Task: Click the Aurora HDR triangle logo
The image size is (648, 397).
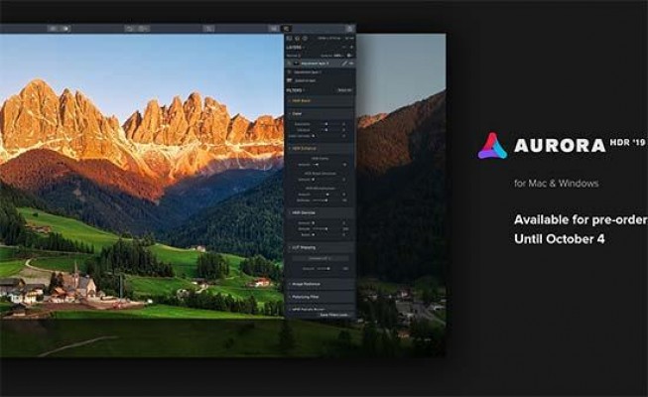Action: pyautogui.click(x=492, y=146)
